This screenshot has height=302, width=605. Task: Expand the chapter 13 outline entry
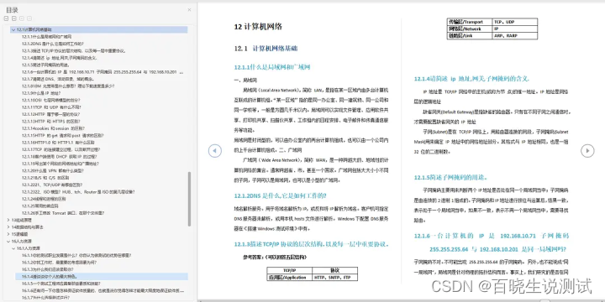tap(8, 220)
